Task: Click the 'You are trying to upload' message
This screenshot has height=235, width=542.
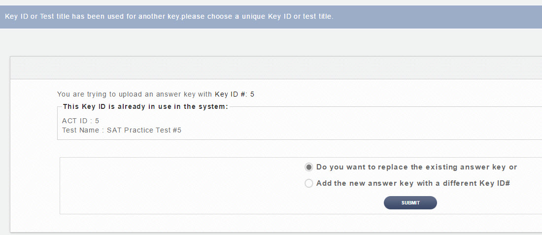Action: [134, 94]
